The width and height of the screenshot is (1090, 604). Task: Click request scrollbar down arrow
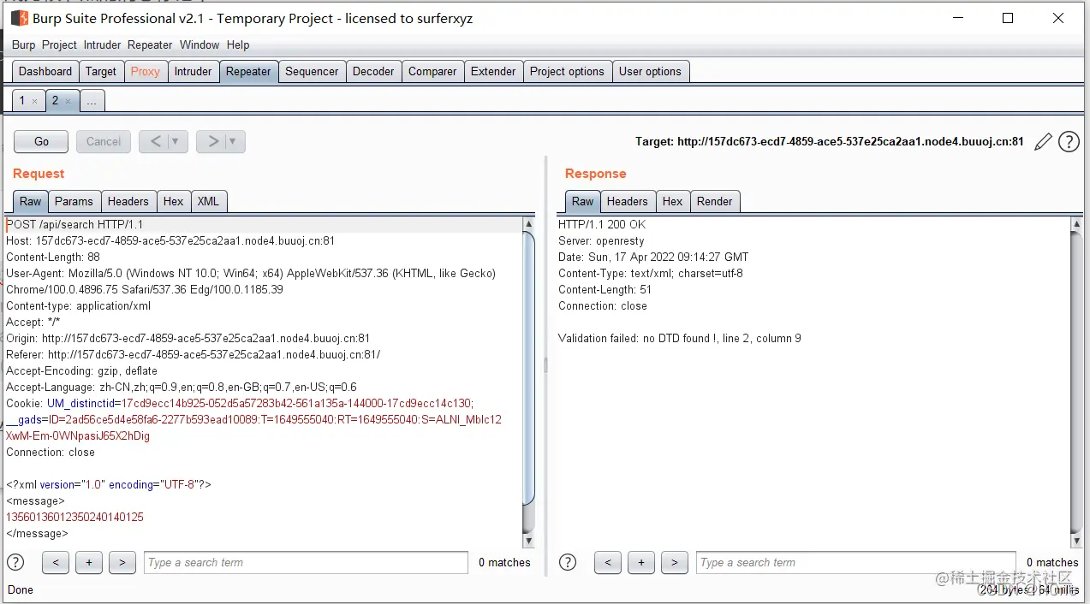[528, 541]
